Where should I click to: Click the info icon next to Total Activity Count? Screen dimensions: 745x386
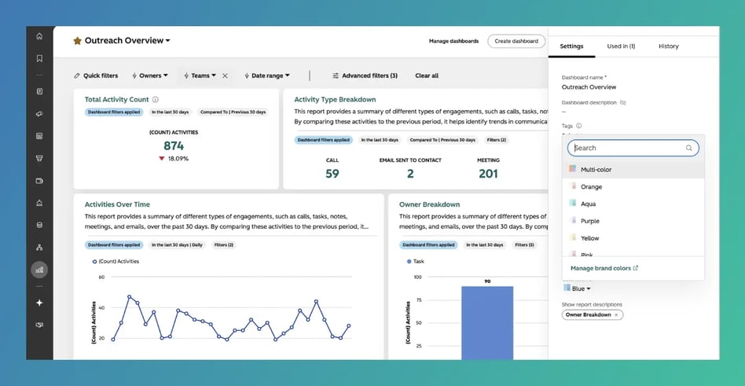point(155,100)
